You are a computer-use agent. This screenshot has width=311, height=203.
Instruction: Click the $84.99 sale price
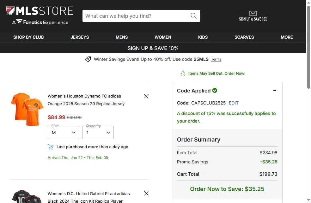click(x=56, y=117)
